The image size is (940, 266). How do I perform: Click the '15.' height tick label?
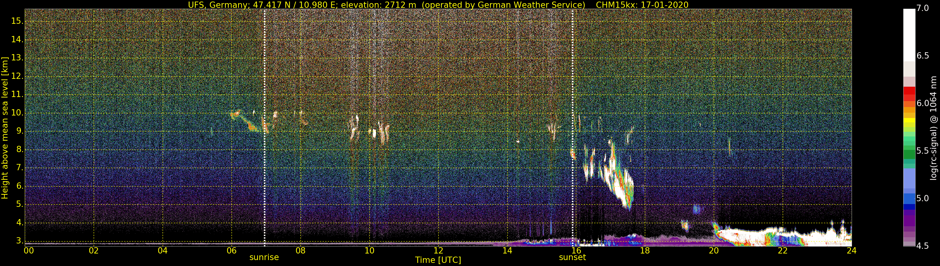pyautogui.click(x=17, y=21)
